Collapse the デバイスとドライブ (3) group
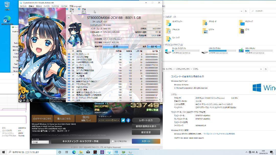Screen dimensions: 276x155 coord(164,45)
